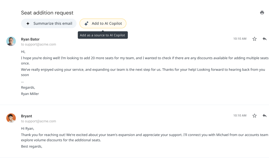Click the print email icon
269x161 pixels.
click(262, 13)
